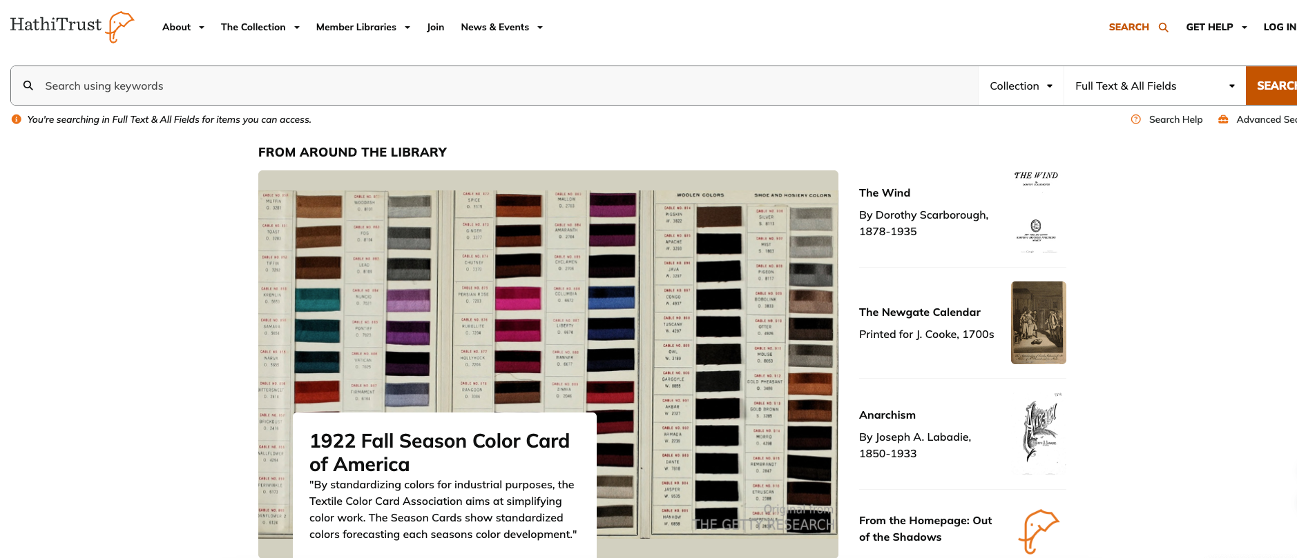Screen dimensions: 1297x558
Task: Click the orange Search button
Action: point(1271,86)
